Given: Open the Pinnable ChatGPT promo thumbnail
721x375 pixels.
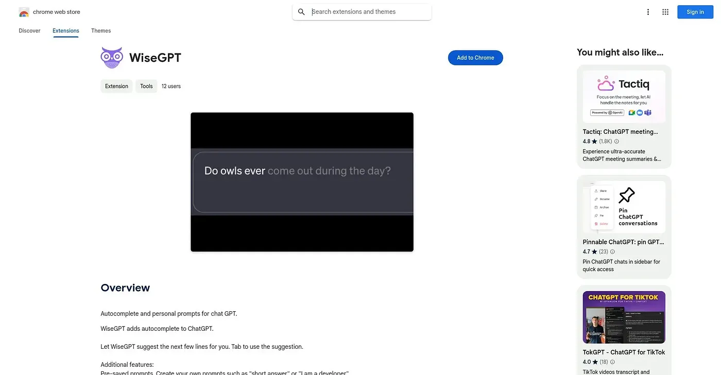Looking at the screenshot, I should point(624,207).
